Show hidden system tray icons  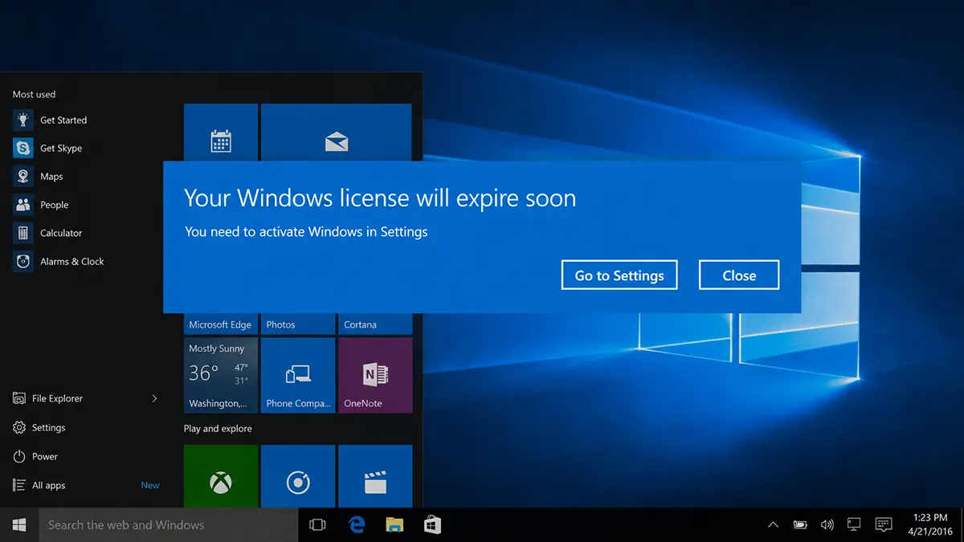[773, 525]
